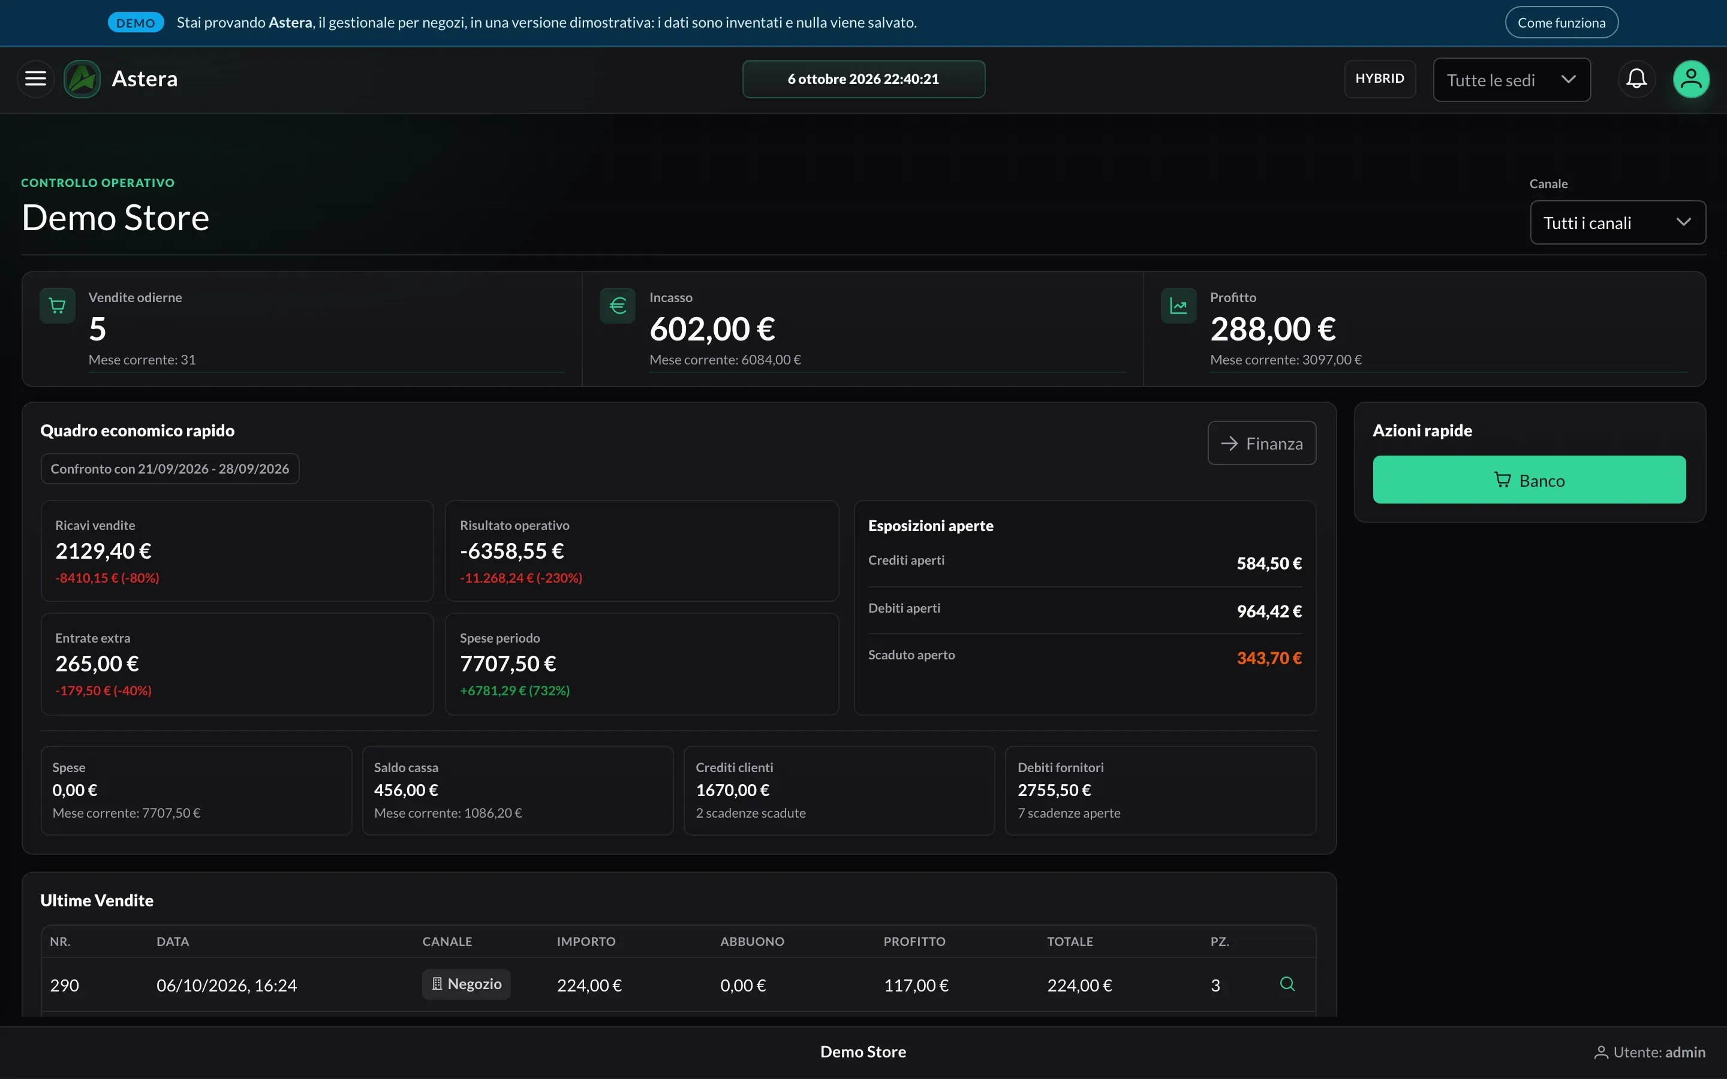1727x1079 pixels.
Task: Click the Astera leaf logo
Action: (82, 79)
